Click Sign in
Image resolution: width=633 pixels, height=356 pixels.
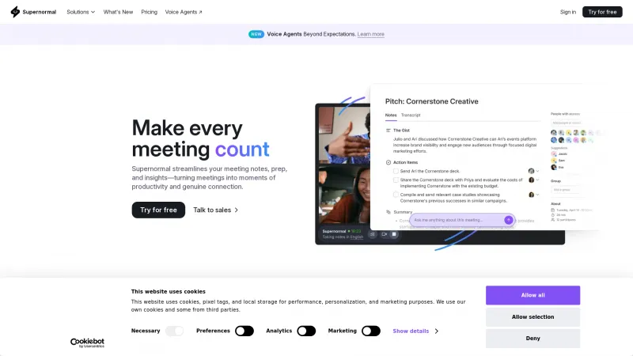point(567,12)
